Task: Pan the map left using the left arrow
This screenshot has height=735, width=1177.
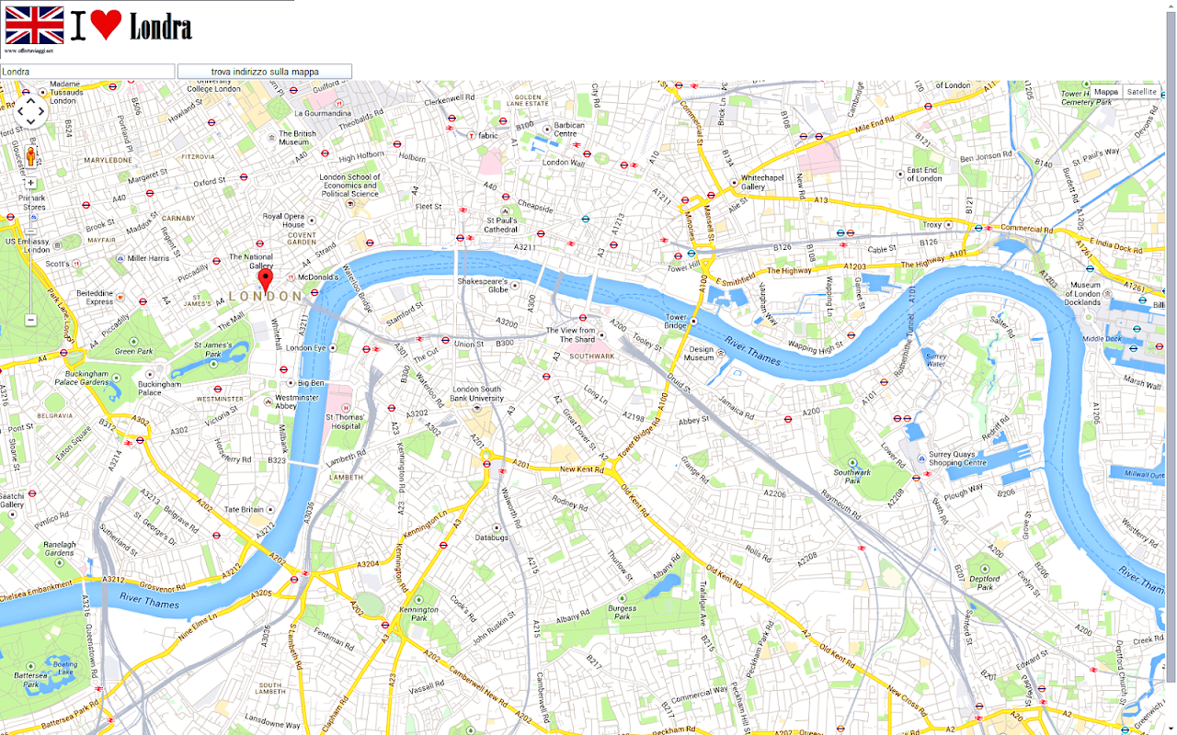Action: (19, 113)
